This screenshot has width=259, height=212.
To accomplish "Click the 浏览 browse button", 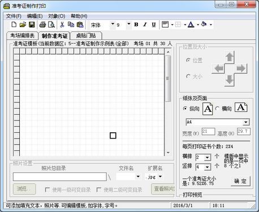I will click(x=24, y=189).
